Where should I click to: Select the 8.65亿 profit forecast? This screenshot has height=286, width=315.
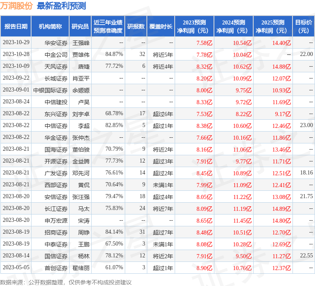pyautogui.click(x=204, y=221)
